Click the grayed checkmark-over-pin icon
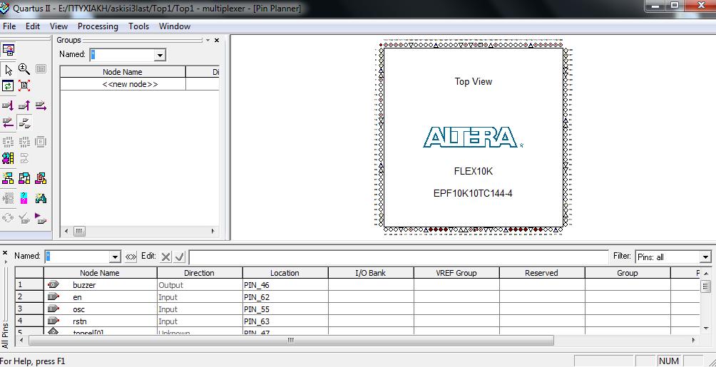 coord(24,218)
